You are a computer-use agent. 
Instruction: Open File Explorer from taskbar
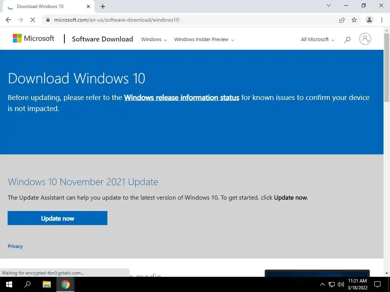46,284
